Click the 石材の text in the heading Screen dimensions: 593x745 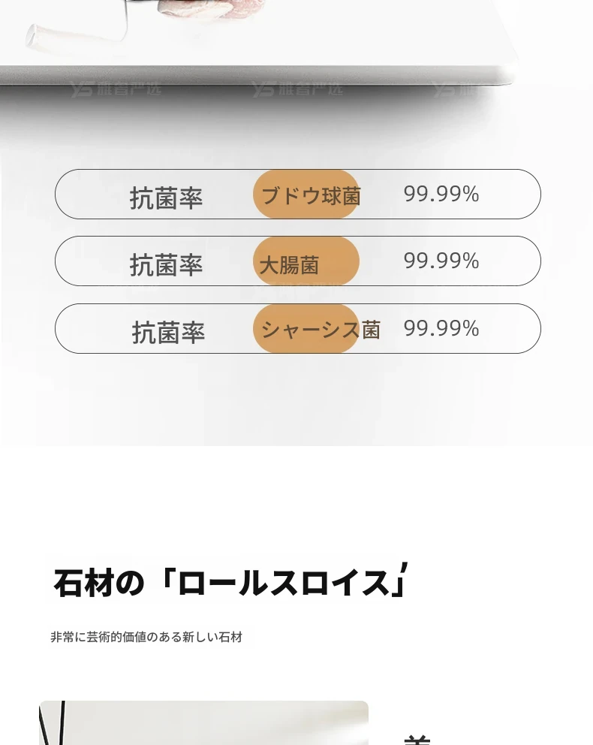98,584
